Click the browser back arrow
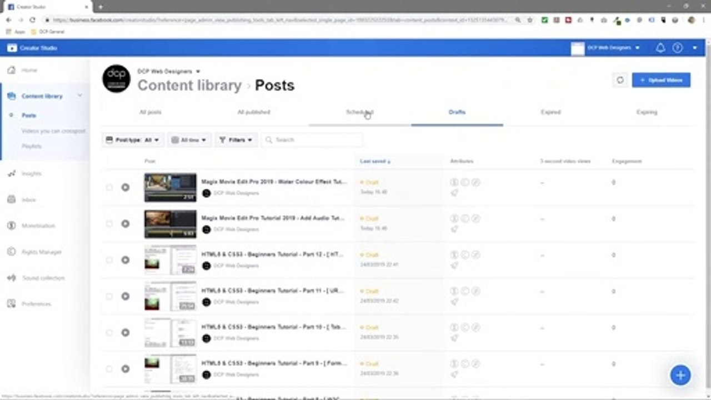This screenshot has width=711, height=400. (x=8, y=19)
